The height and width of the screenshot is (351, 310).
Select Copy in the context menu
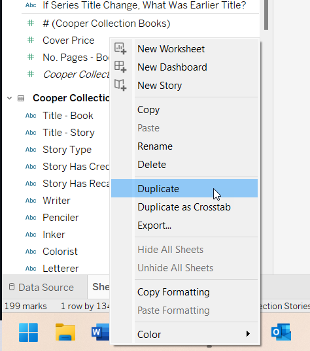[184, 110]
